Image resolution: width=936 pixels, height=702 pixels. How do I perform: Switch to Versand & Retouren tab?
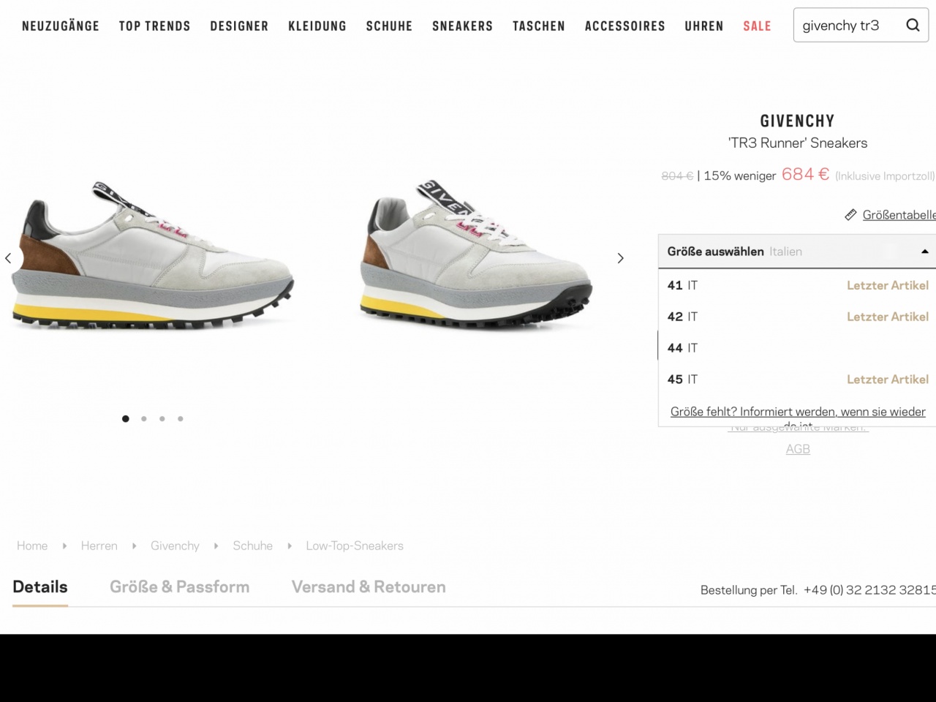coord(369,586)
